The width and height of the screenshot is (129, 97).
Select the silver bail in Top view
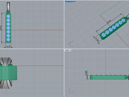tap(8, 7)
